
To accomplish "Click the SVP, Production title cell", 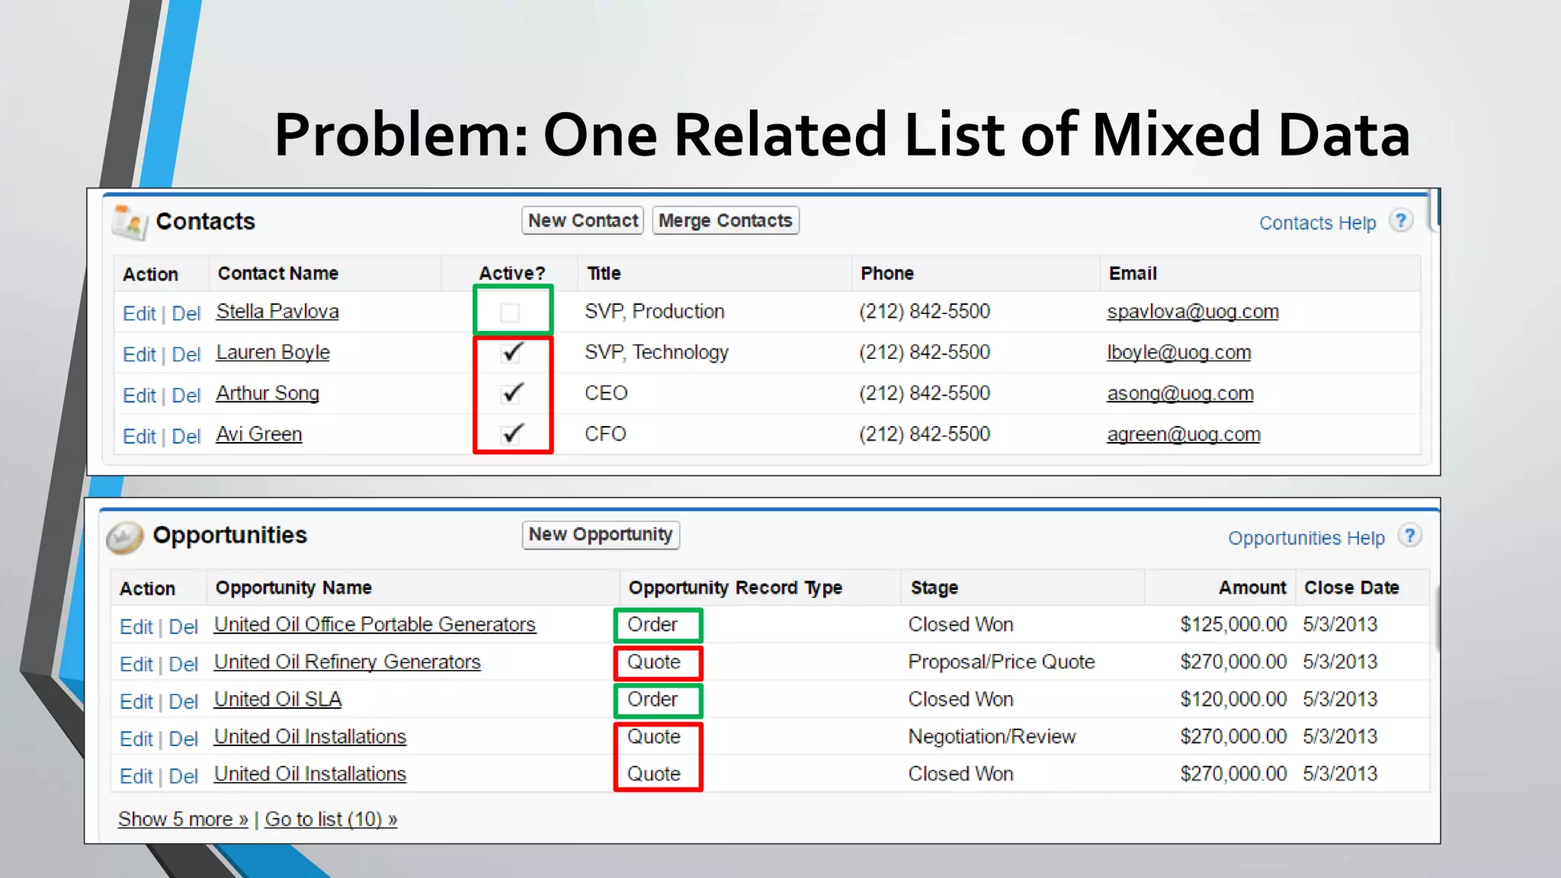I will point(655,312).
